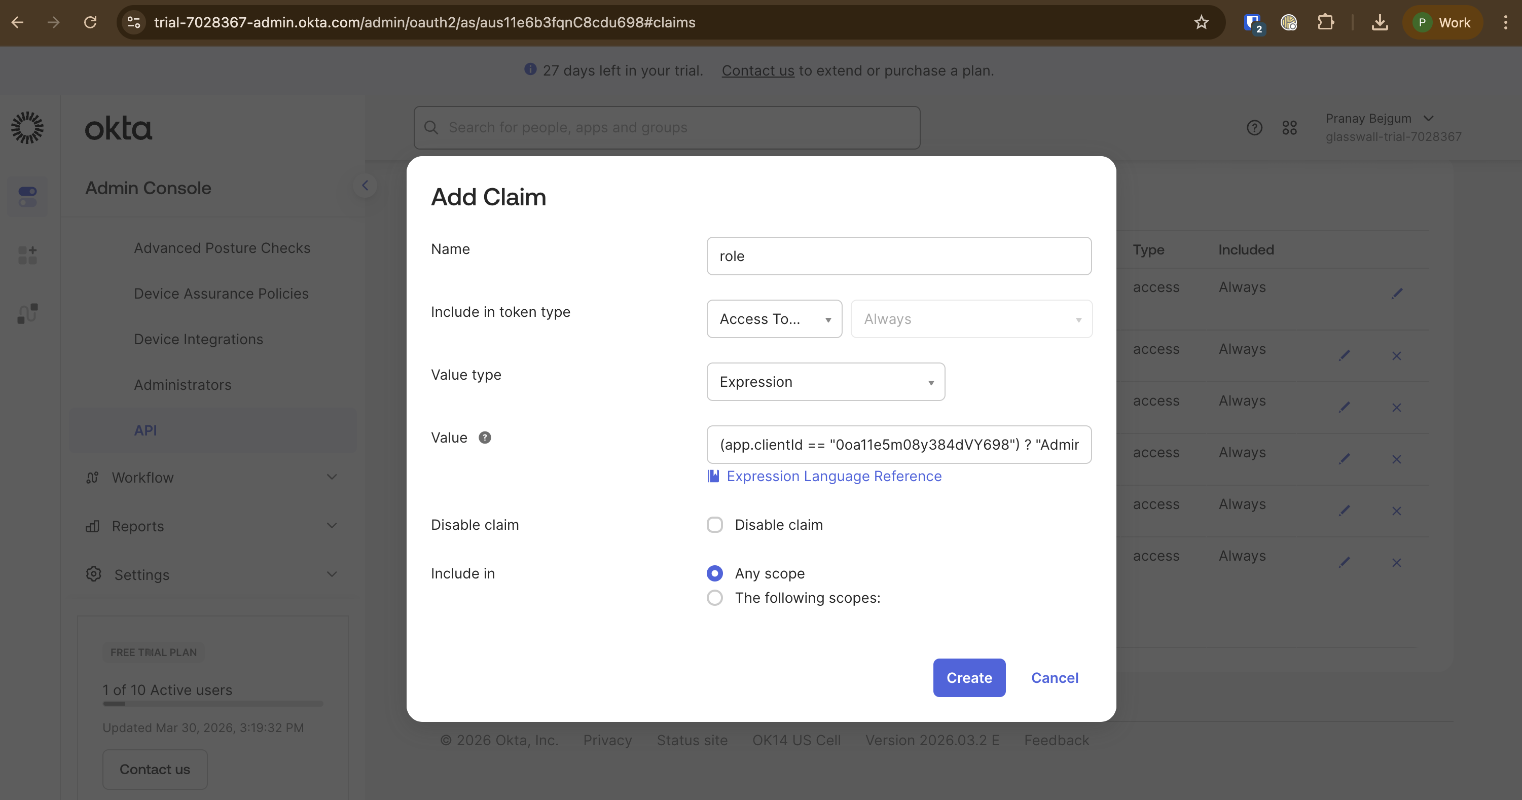Click the pencil edit icon on first claim row
Image resolution: width=1522 pixels, height=800 pixels.
click(x=1397, y=293)
